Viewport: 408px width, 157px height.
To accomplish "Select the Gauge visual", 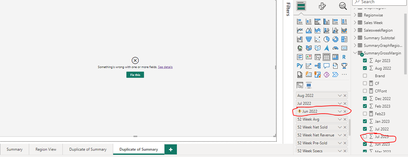I will 335,48.
